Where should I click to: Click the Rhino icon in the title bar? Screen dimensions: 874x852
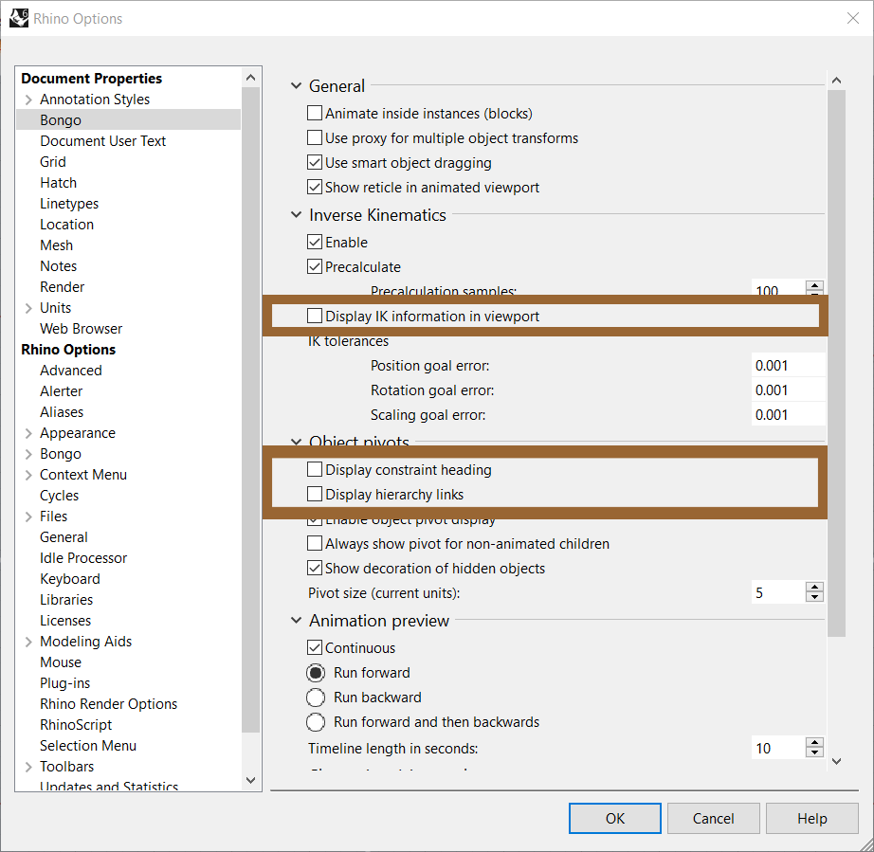pos(18,18)
